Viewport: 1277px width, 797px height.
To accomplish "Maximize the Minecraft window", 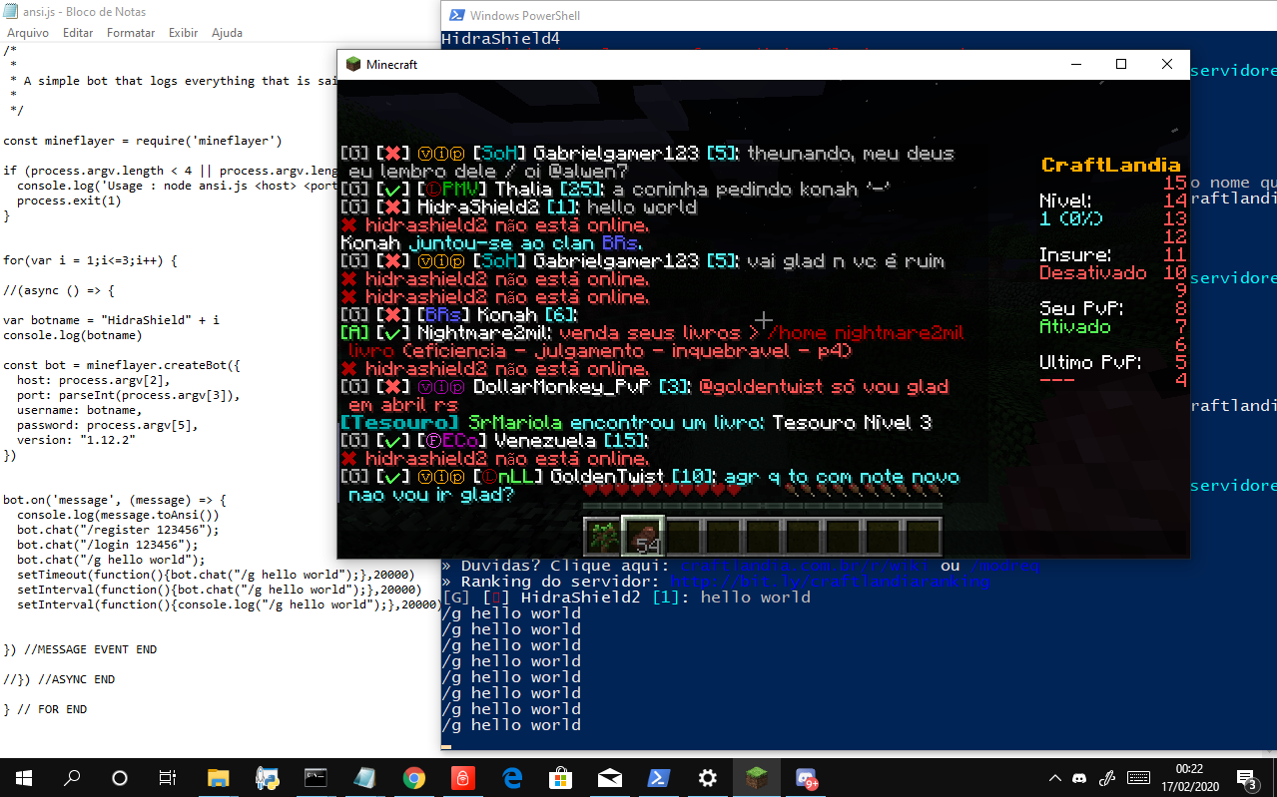I will [x=1121, y=65].
